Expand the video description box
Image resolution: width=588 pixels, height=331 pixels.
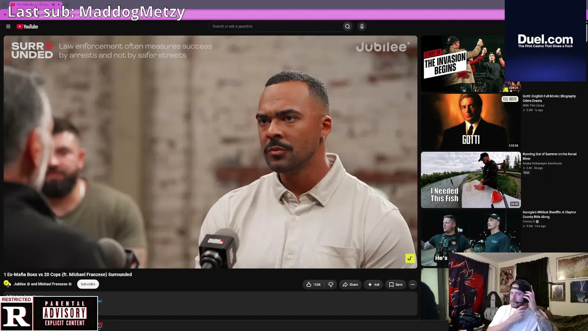[x=210, y=304]
